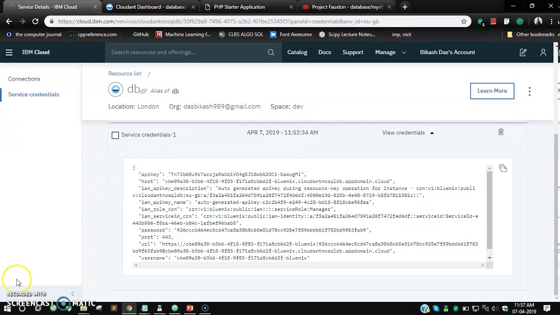
Task: Switch to Cloudant Dashboard tab
Action: point(151,7)
